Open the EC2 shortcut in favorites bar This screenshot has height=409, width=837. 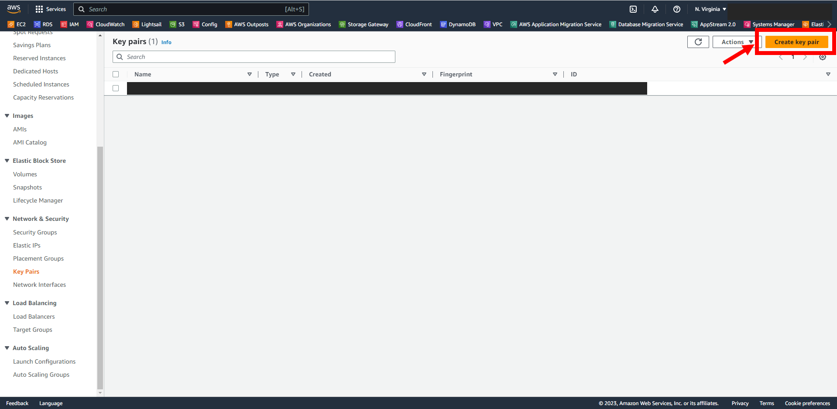coord(17,24)
